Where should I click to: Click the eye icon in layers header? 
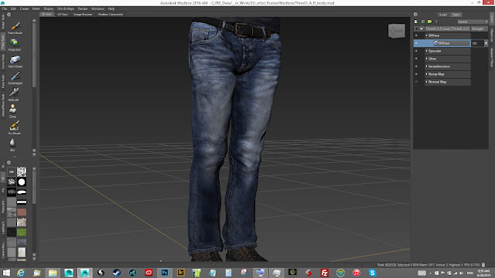pos(416,29)
